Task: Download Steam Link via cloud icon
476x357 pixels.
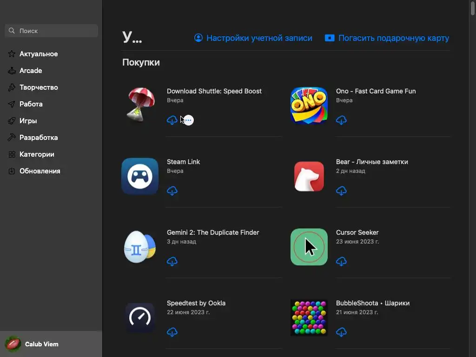Action: (172, 191)
